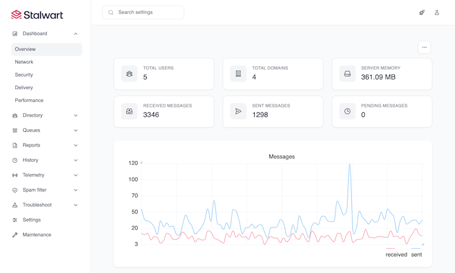Click the TOTAL DOMAINS label

(270, 68)
